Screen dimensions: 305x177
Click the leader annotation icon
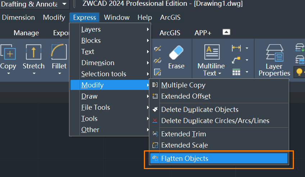(x=236, y=60)
